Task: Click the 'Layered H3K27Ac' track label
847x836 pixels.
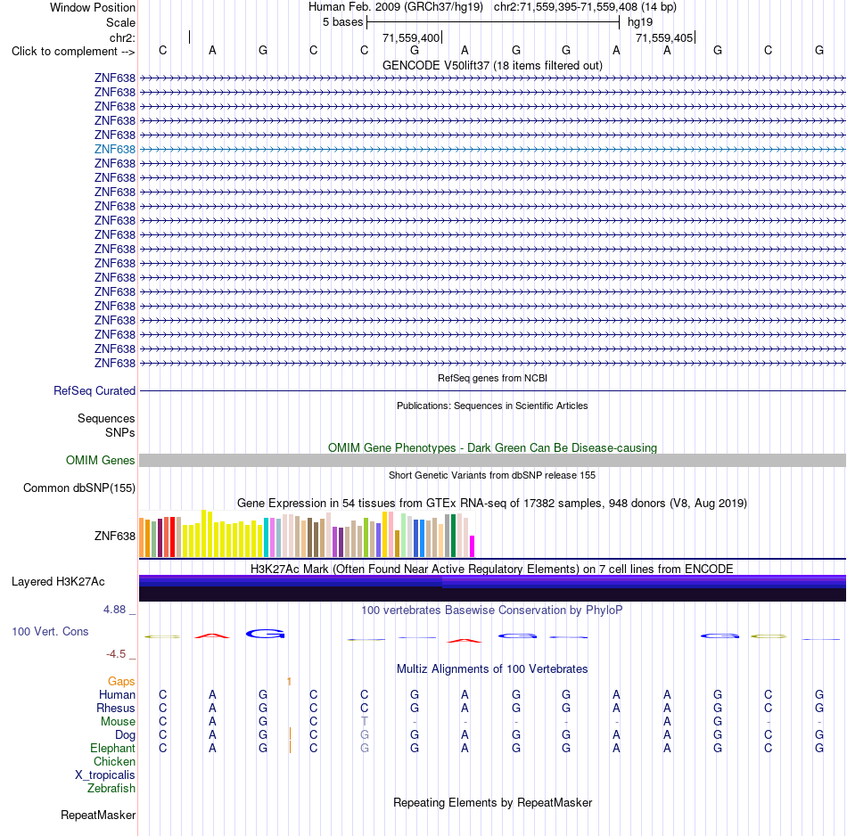Action: (x=58, y=582)
